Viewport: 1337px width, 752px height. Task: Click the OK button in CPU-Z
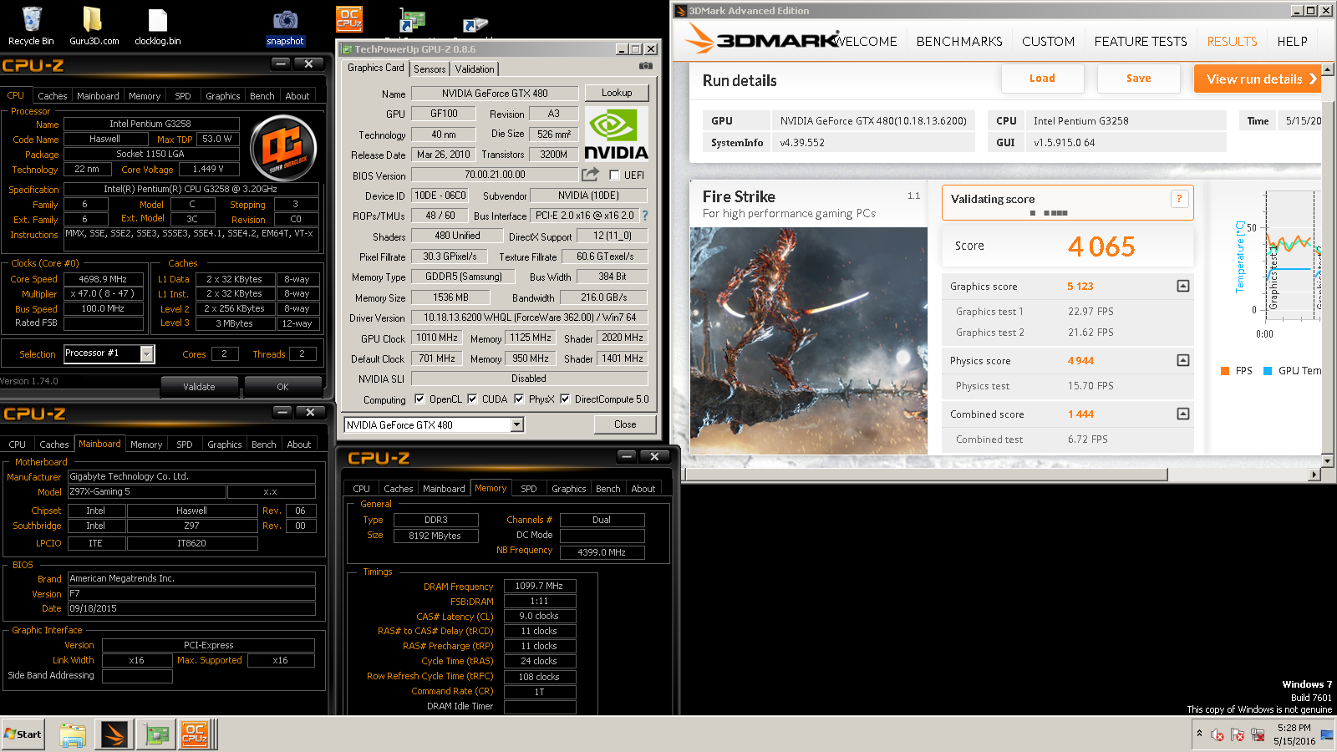tap(282, 387)
